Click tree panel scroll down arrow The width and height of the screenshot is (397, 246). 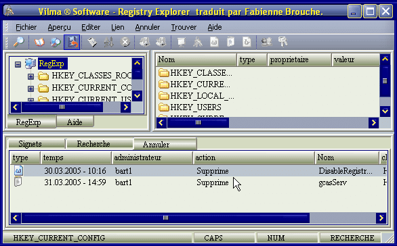click(138, 96)
